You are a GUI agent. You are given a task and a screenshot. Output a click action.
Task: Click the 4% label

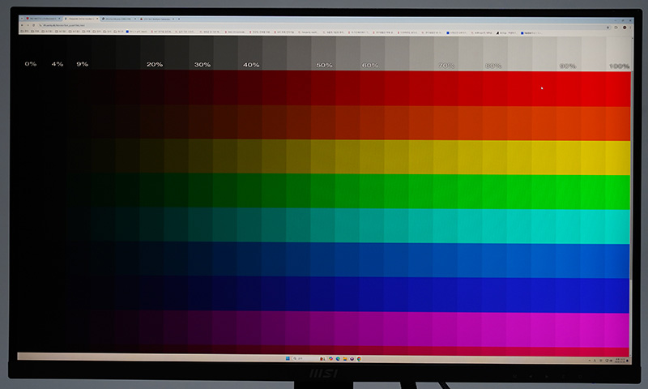pyautogui.click(x=58, y=64)
